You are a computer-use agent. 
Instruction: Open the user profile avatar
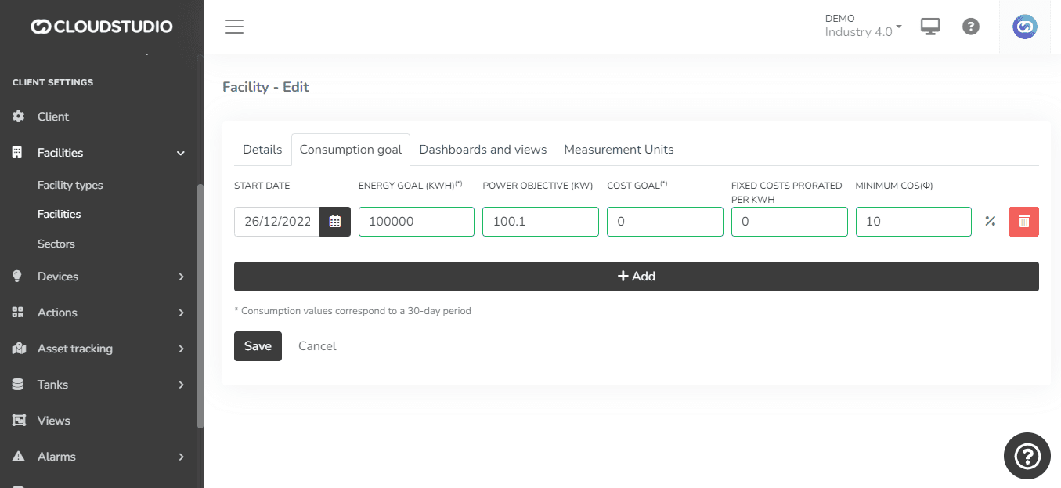tap(1024, 27)
